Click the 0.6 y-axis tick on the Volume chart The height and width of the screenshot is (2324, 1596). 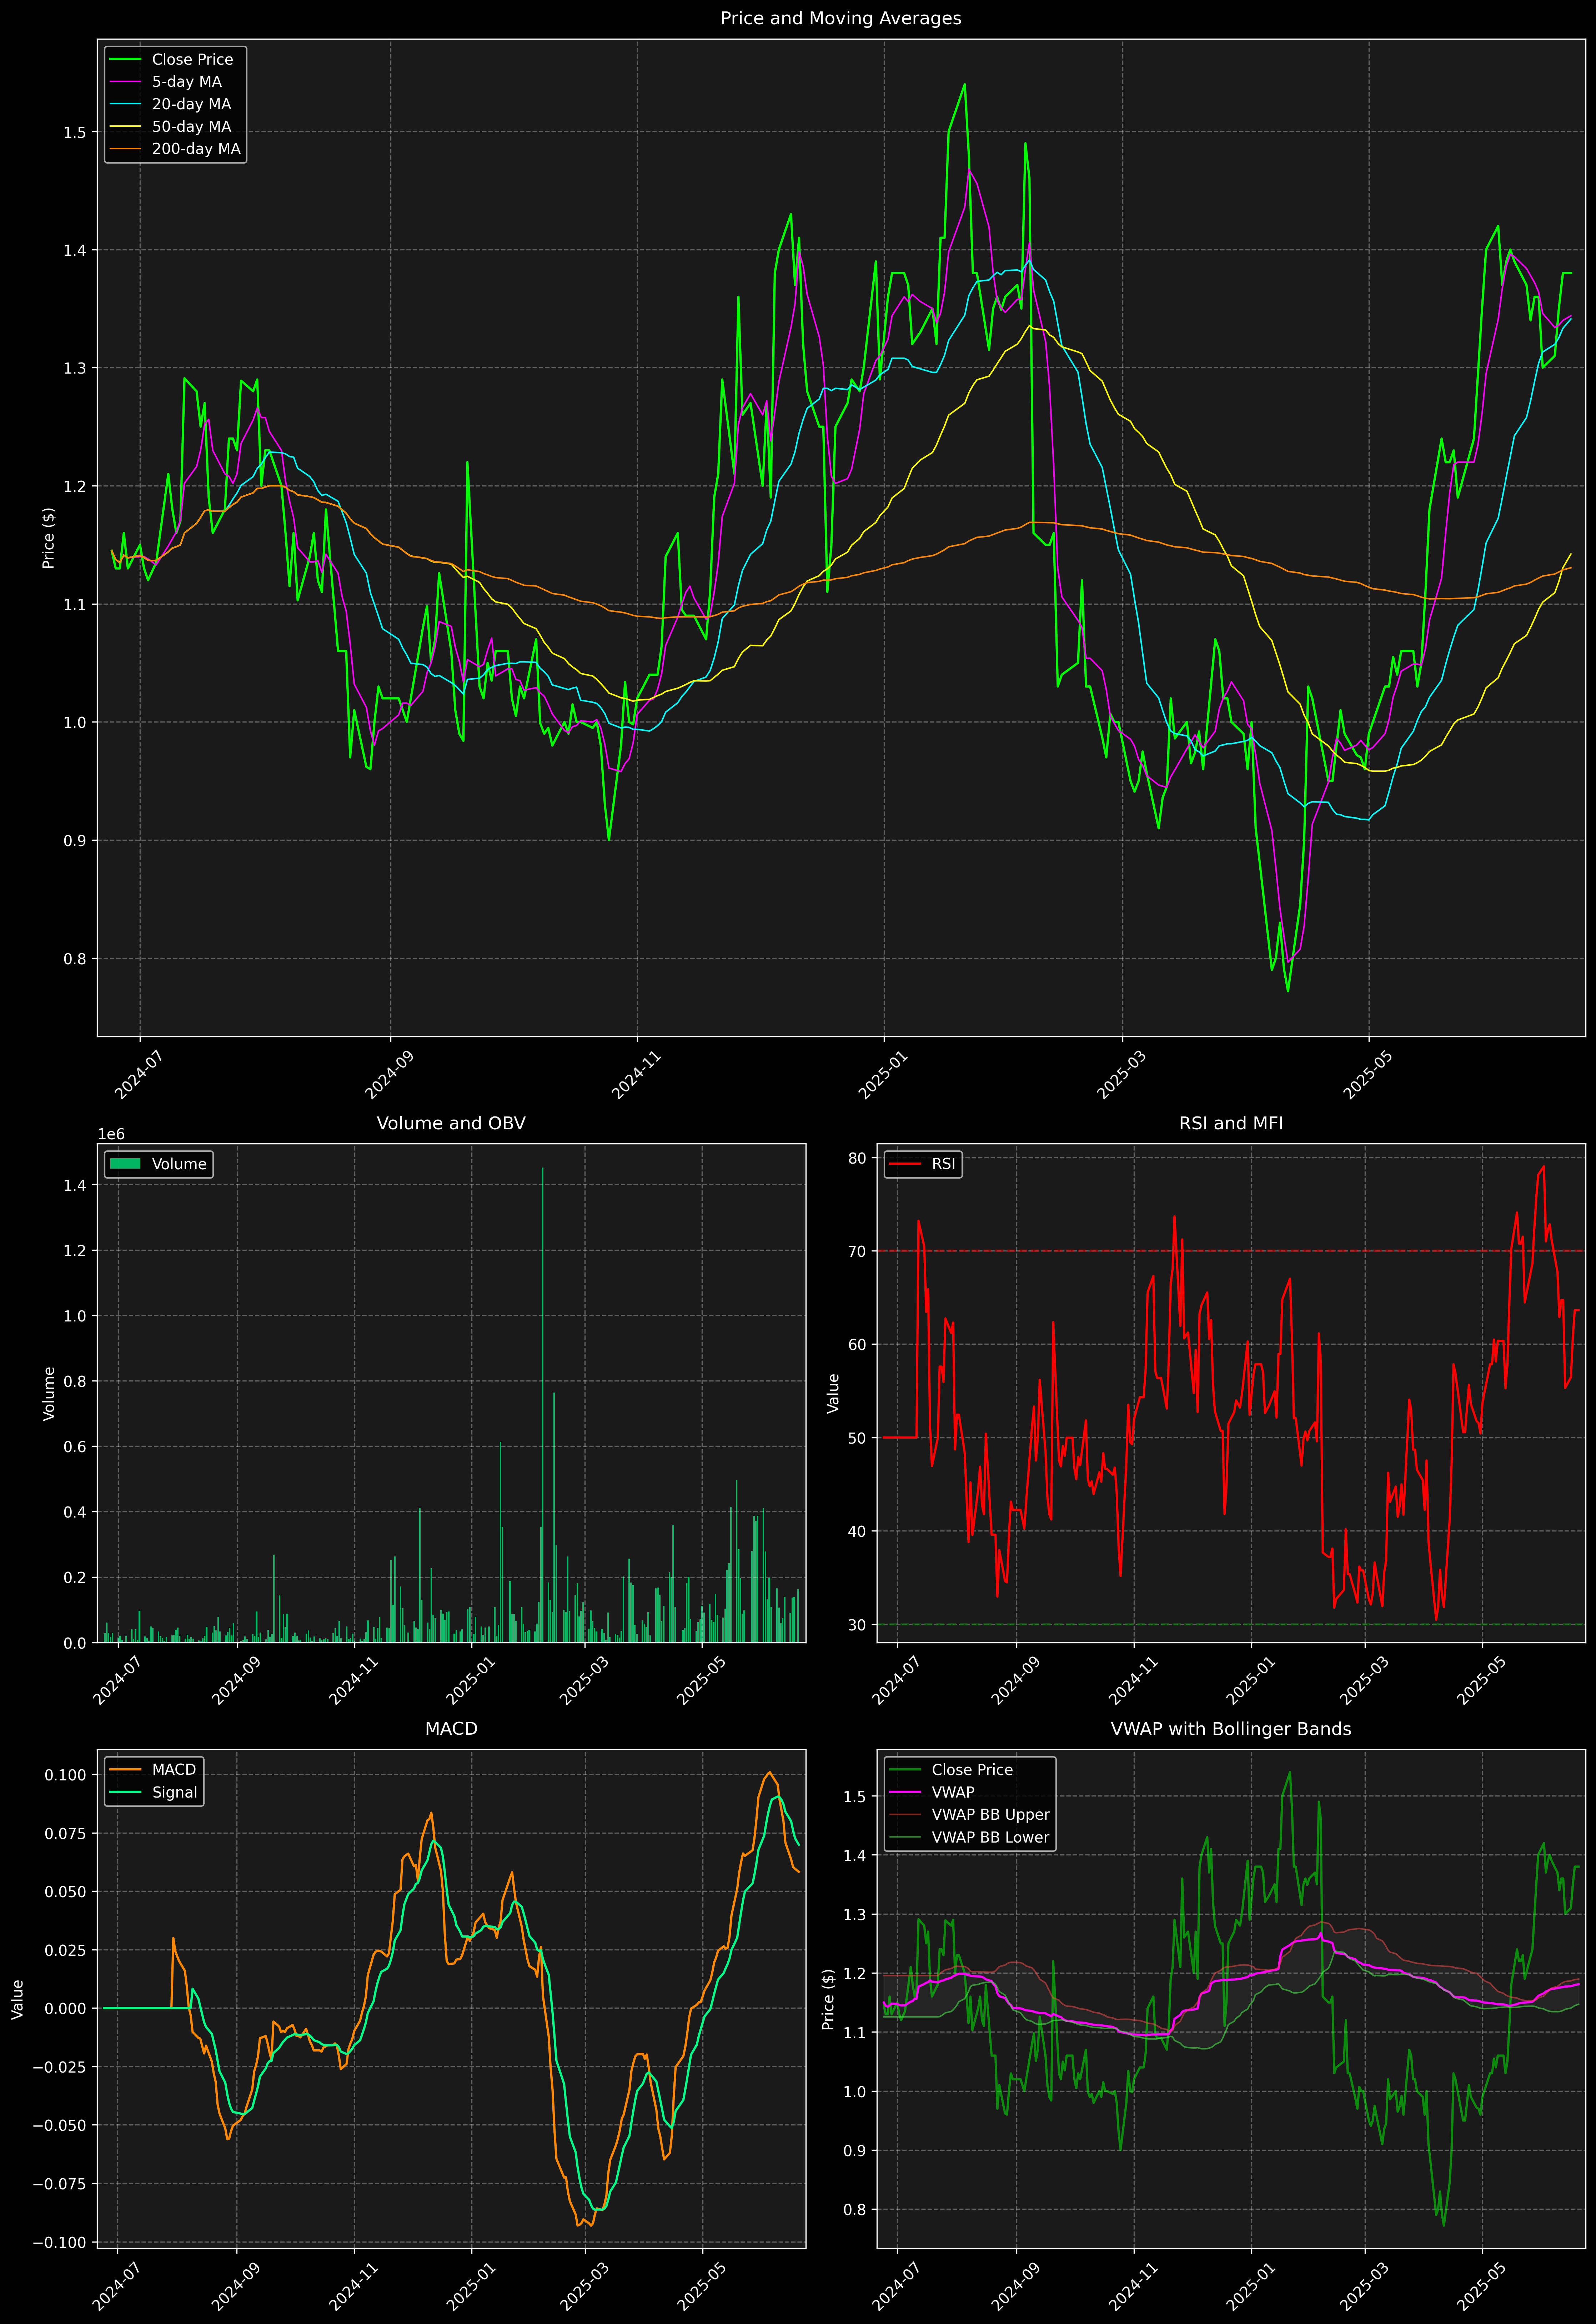click(x=75, y=1447)
